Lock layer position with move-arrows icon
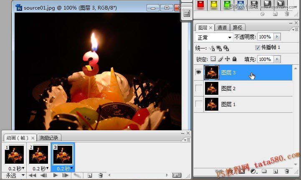Image resolution: width=301 pixels, height=180 pixels. click(x=227, y=59)
